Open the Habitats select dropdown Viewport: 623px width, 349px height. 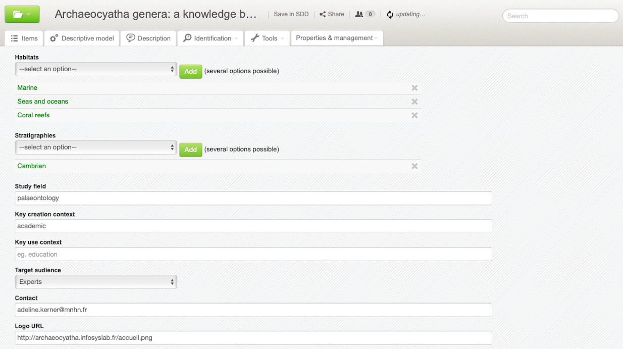tap(96, 69)
